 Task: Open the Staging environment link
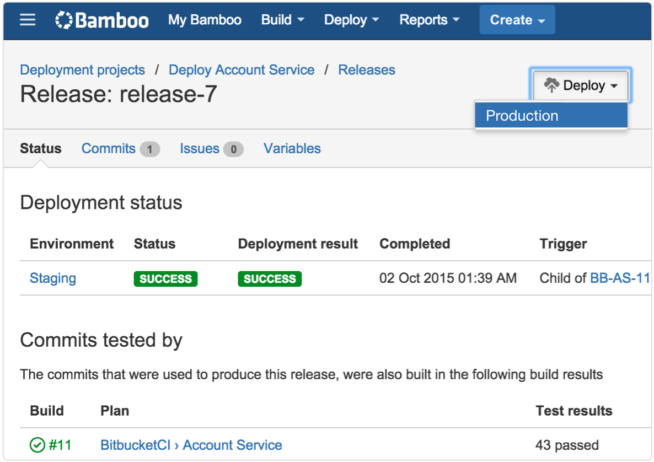(x=53, y=278)
